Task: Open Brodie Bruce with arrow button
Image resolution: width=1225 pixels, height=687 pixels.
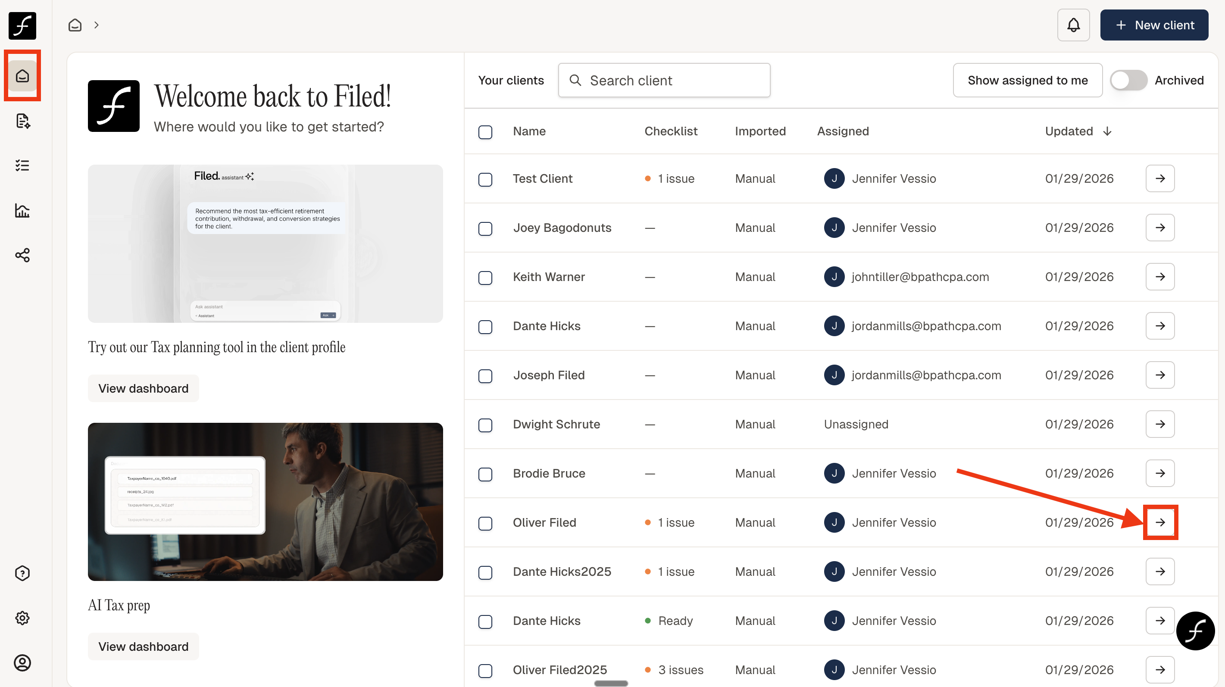Action: (1160, 473)
